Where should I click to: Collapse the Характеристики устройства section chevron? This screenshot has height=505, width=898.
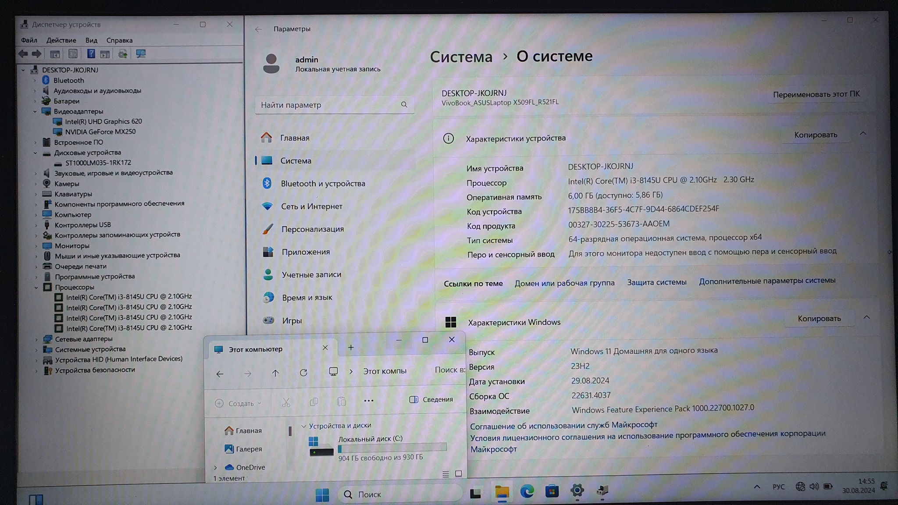tap(862, 134)
